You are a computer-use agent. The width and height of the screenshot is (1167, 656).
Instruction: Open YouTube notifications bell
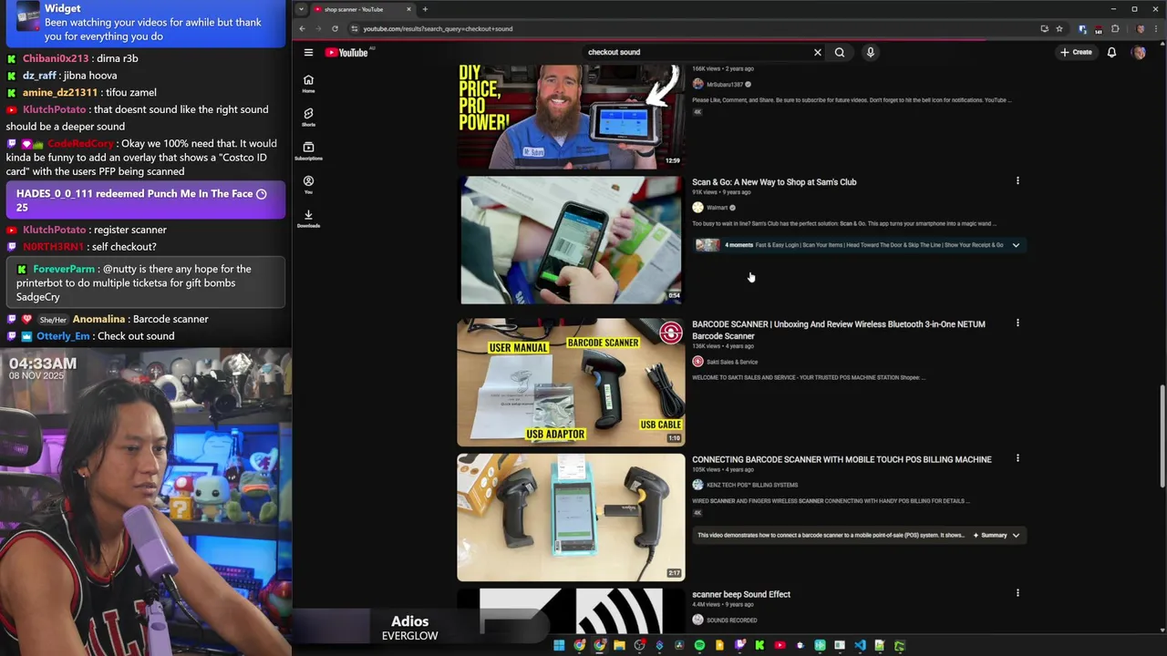coord(1111,53)
